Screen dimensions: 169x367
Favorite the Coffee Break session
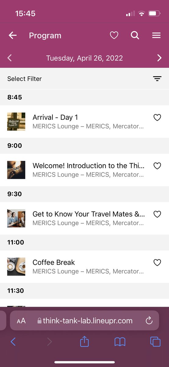click(x=157, y=262)
